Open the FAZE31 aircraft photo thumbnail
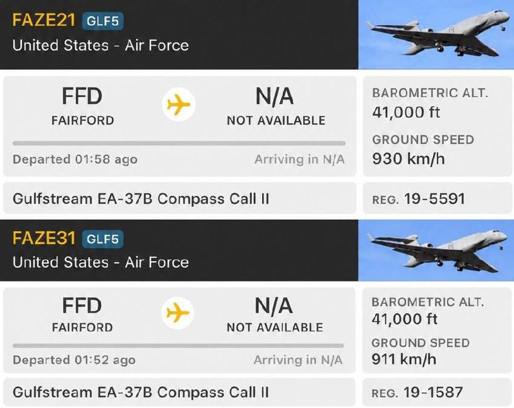 point(436,250)
